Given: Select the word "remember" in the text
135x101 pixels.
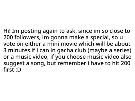Looking at the screenshot, I should pyautogui.click(x=72, y=63).
